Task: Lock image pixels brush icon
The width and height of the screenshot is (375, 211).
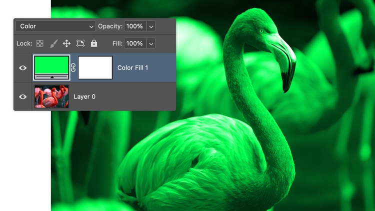Action: pos(53,43)
